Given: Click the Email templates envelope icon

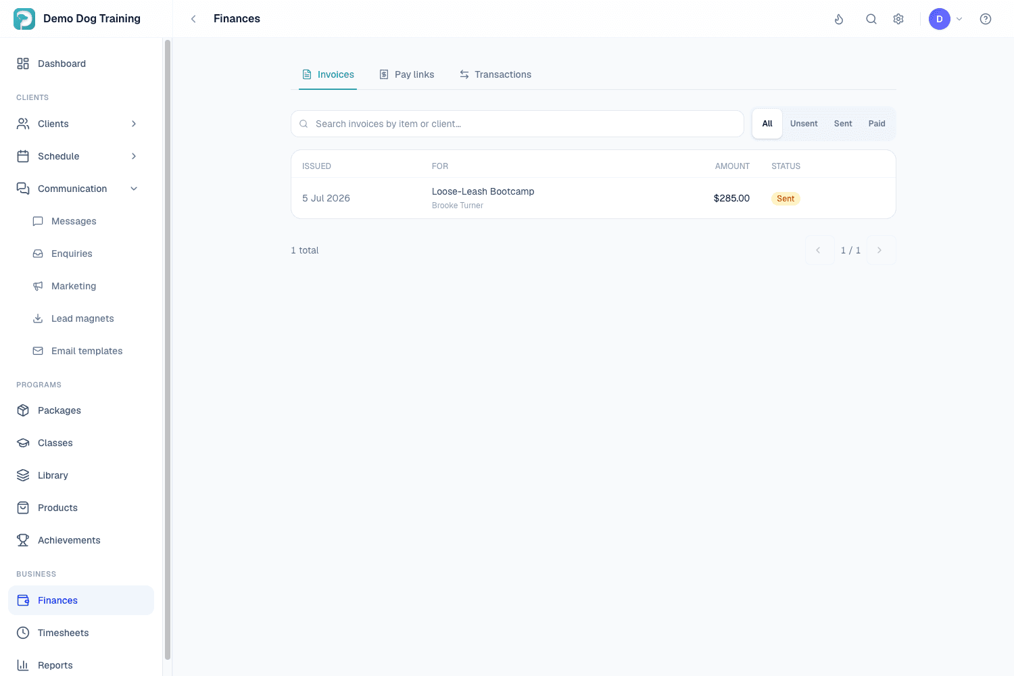Looking at the screenshot, I should [x=38, y=351].
